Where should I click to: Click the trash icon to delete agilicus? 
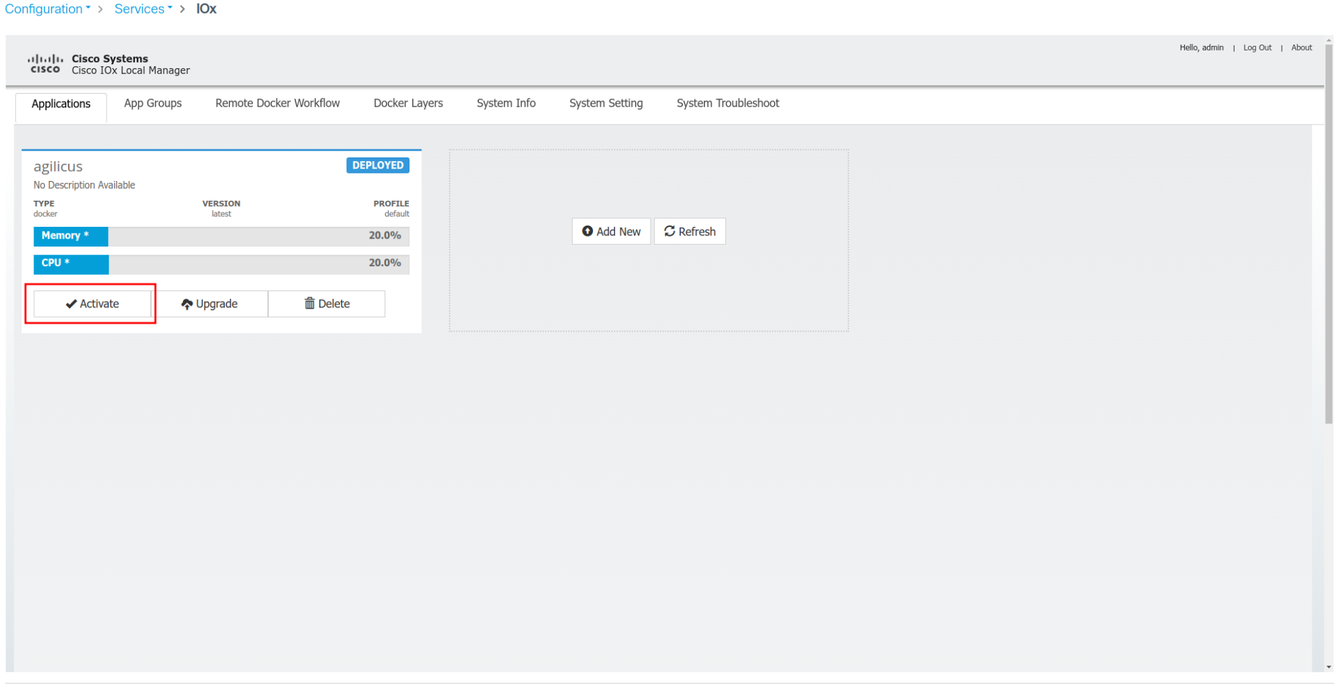tap(309, 304)
